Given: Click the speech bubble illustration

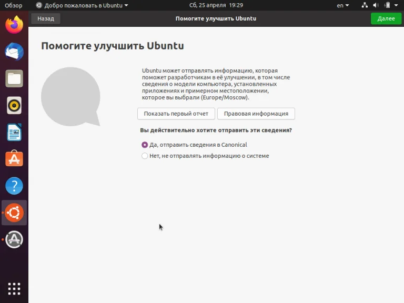Looking at the screenshot, I should point(70,97).
